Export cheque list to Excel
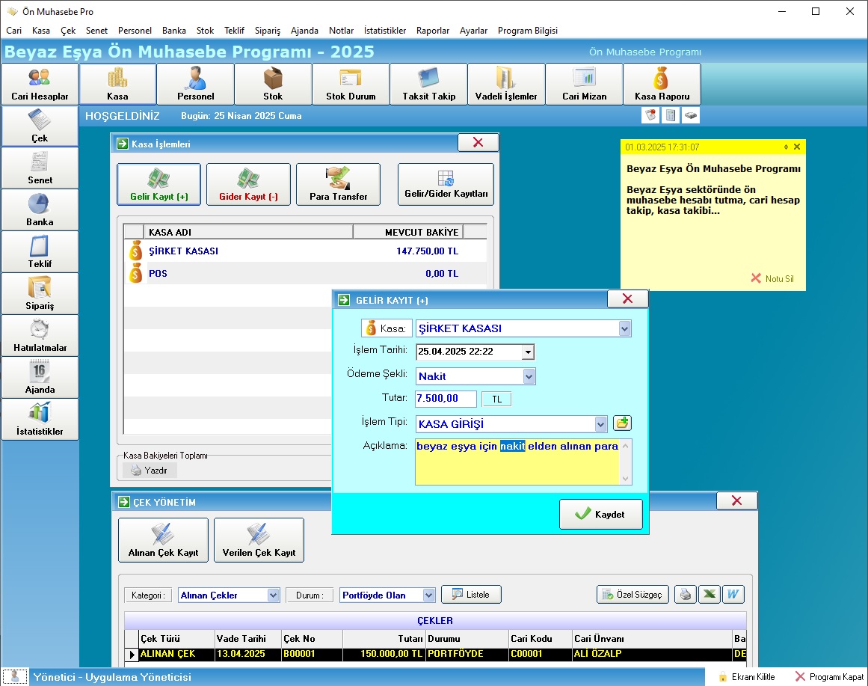 click(x=710, y=595)
